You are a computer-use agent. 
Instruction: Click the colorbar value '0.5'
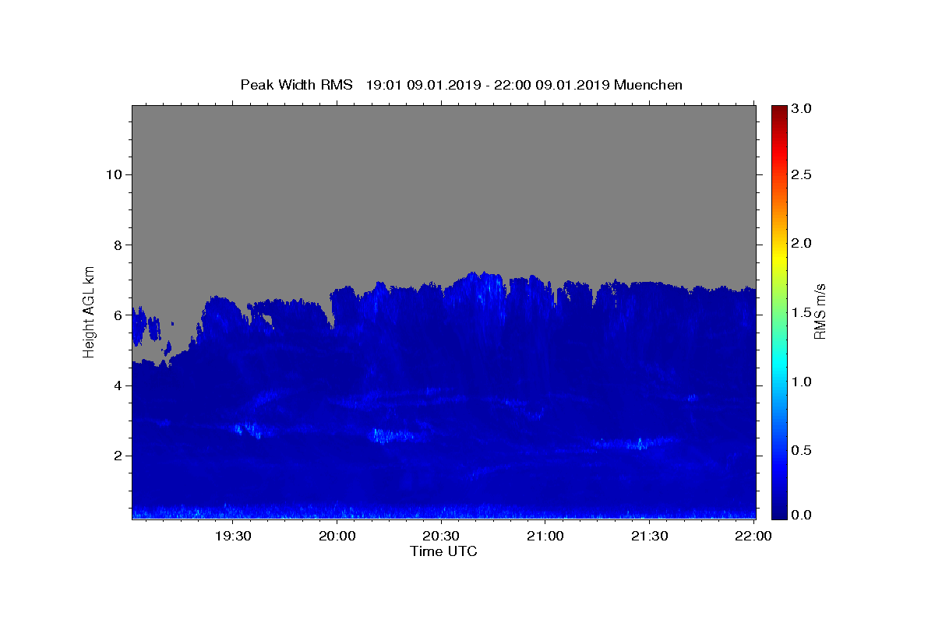click(x=803, y=451)
